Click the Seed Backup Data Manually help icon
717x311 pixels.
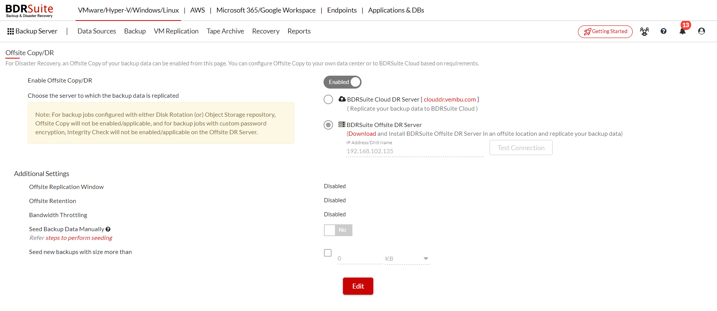click(108, 229)
